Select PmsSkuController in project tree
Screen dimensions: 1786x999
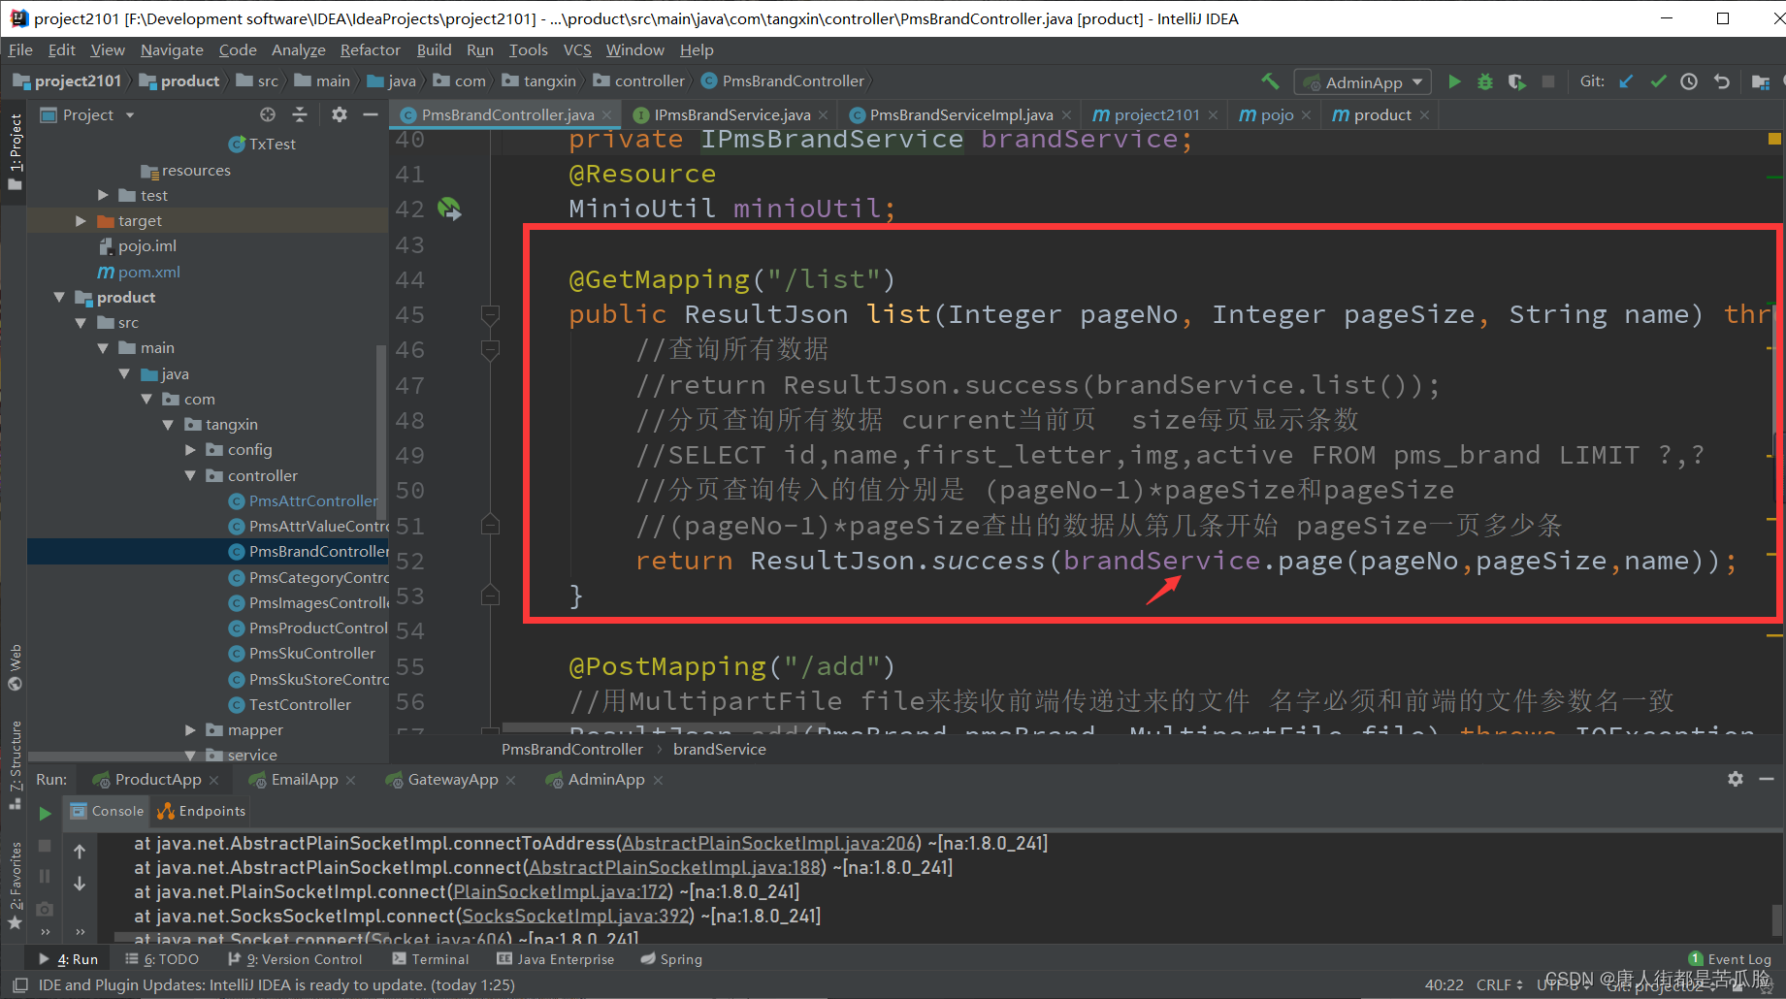point(311,653)
